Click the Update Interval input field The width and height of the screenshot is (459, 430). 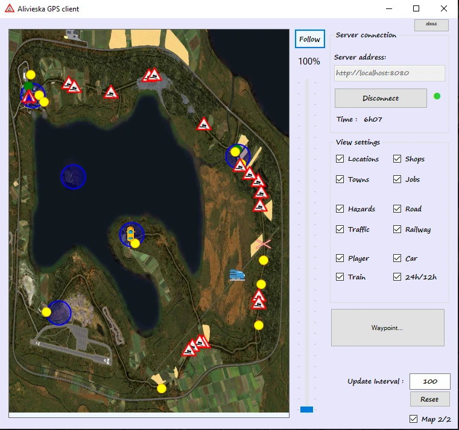pos(429,381)
